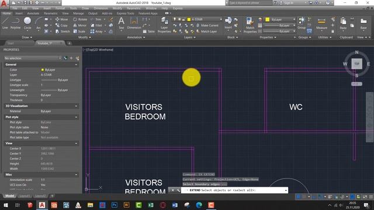Click the Rotate tool
The height and width of the screenshot is (210, 374).
click(81, 19)
